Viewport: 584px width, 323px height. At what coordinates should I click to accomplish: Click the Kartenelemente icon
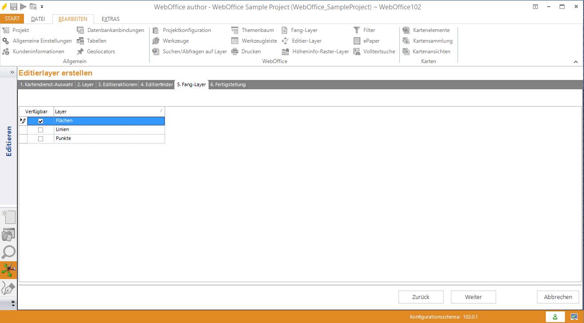[x=406, y=30]
